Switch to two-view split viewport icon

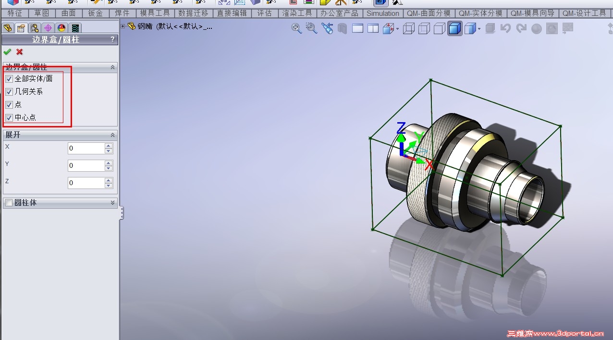pos(373,28)
